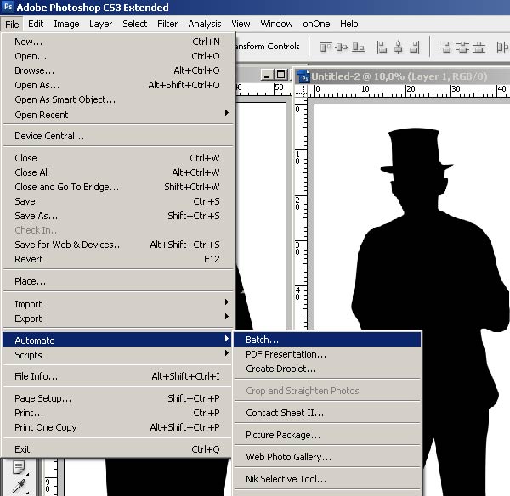The width and height of the screenshot is (510, 496).
Task: Choose Browse... from File menu
Action: pos(118,70)
